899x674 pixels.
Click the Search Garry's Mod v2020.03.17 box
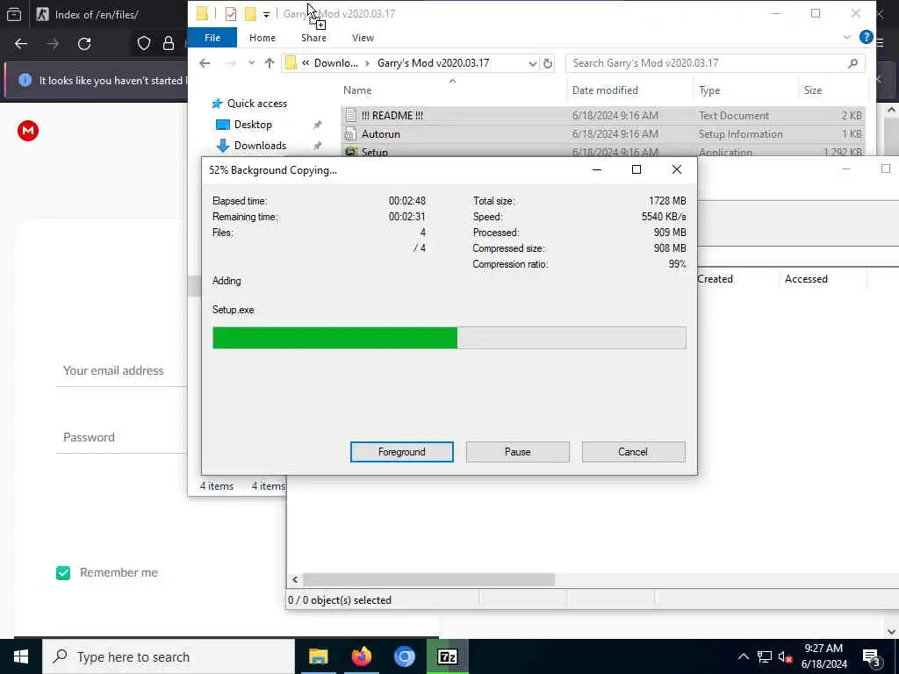coord(715,63)
